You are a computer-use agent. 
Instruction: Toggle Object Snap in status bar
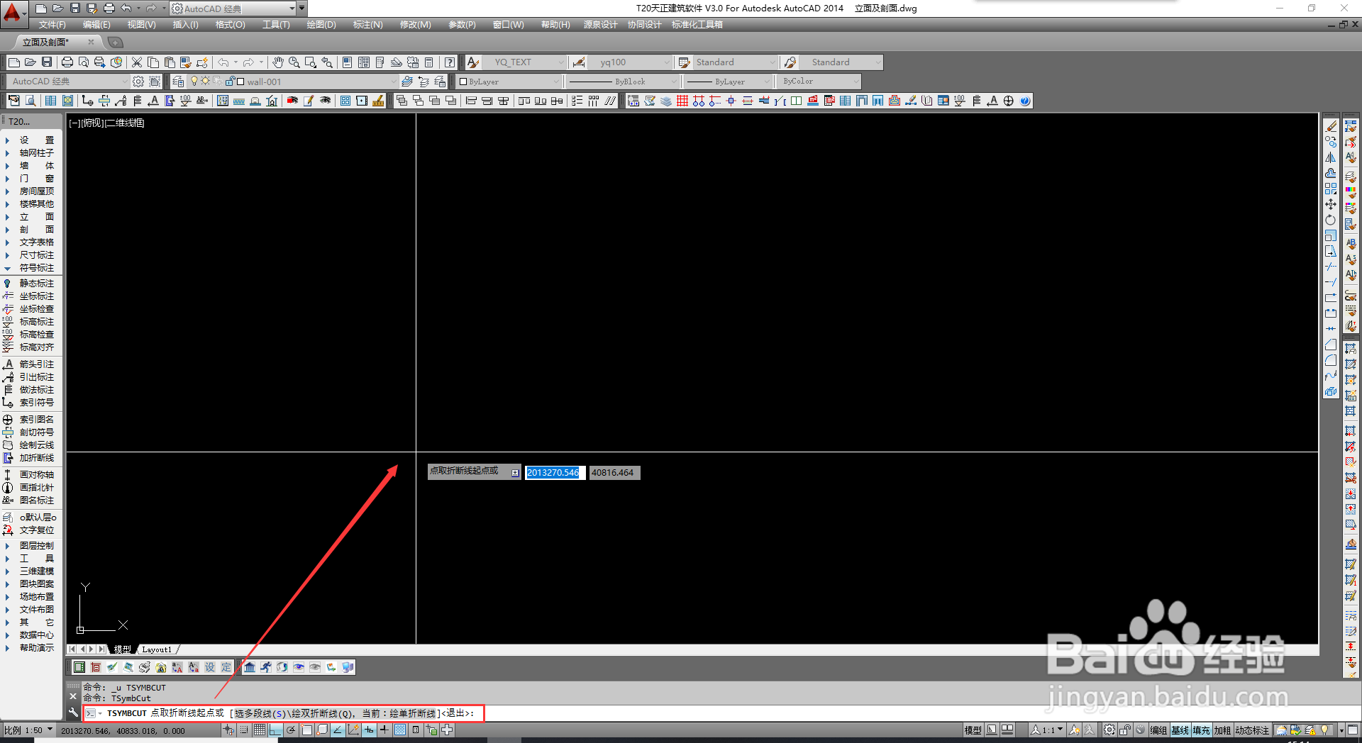306,730
